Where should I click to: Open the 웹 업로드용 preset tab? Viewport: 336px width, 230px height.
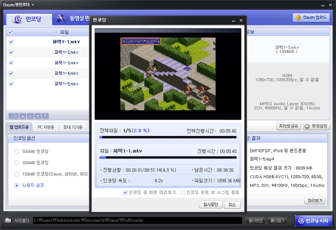click(19, 127)
